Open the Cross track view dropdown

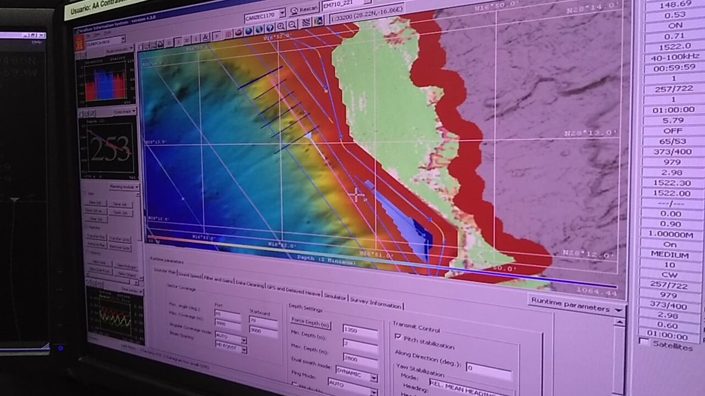tap(125, 111)
